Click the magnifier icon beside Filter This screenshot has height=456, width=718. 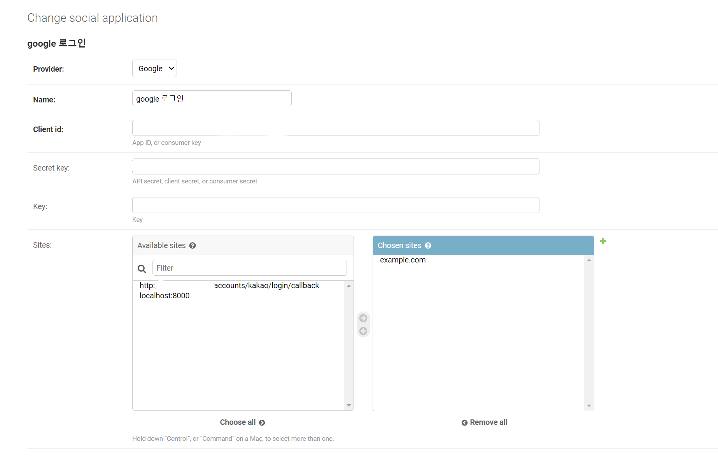tap(142, 269)
